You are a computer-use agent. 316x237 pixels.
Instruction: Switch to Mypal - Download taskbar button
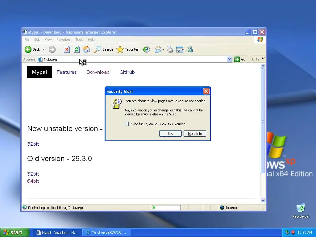[x=57, y=232]
